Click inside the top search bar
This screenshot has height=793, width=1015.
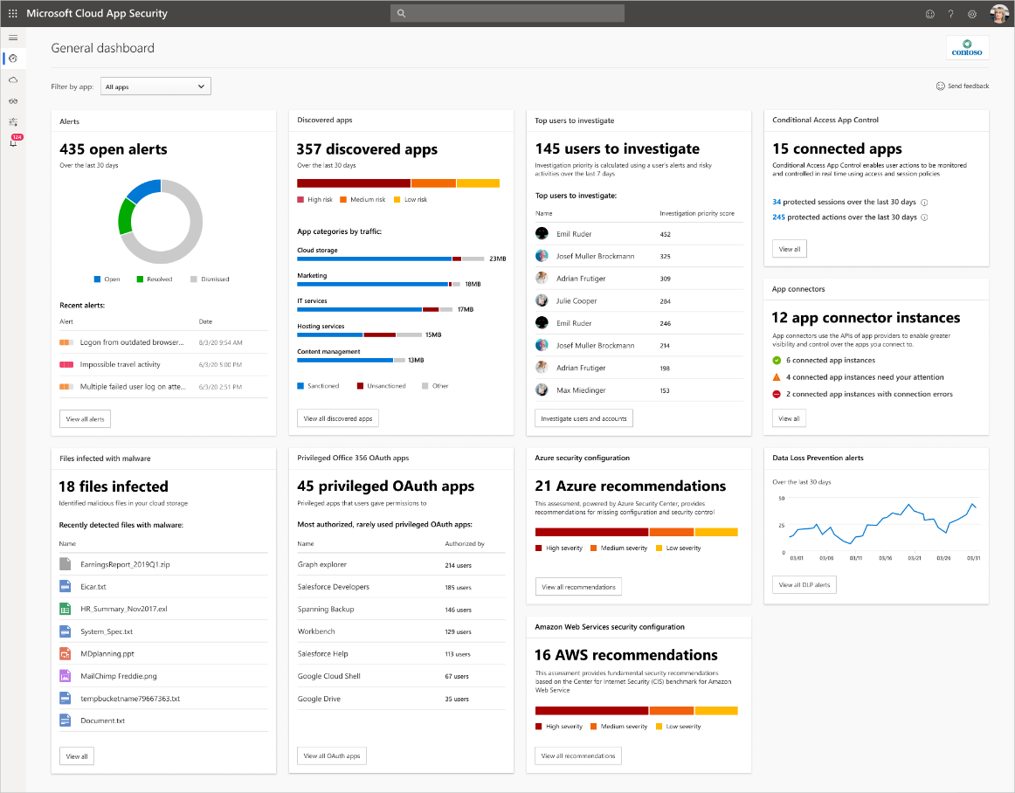point(507,13)
